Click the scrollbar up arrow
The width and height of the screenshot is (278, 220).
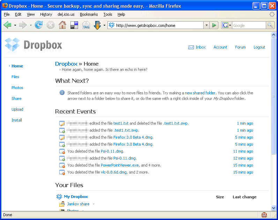273,35
